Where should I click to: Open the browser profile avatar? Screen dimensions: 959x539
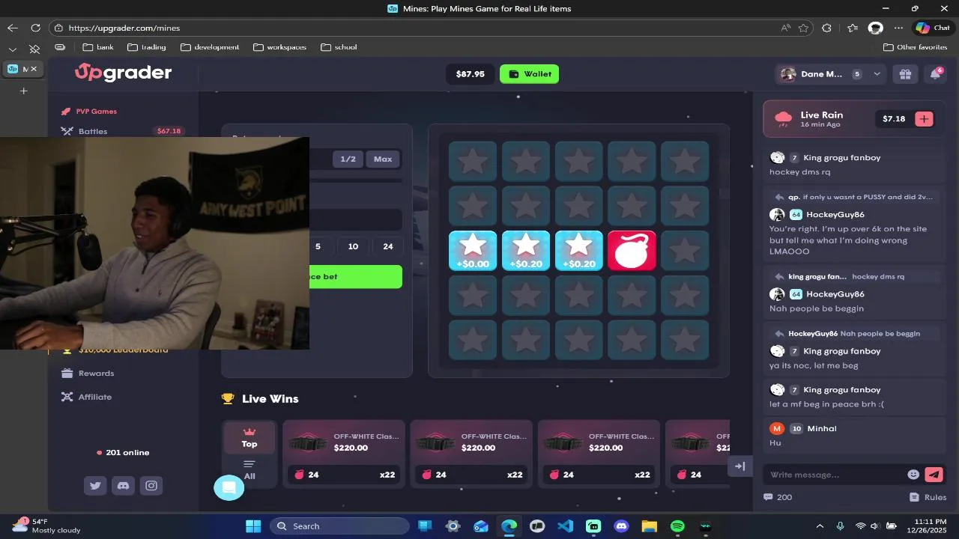point(875,28)
